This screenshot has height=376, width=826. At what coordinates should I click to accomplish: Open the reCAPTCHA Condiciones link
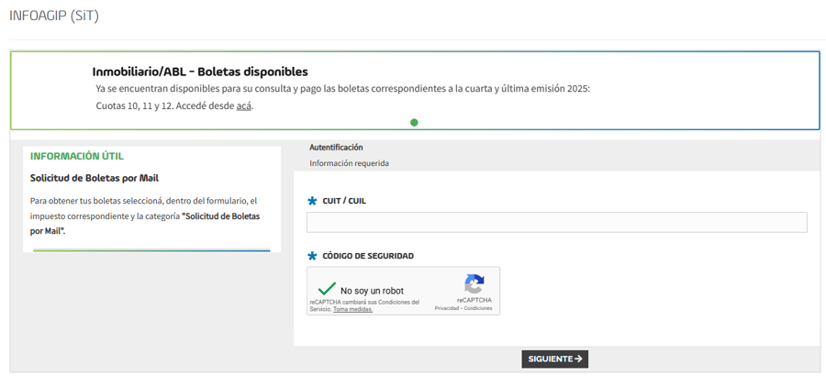478,308
